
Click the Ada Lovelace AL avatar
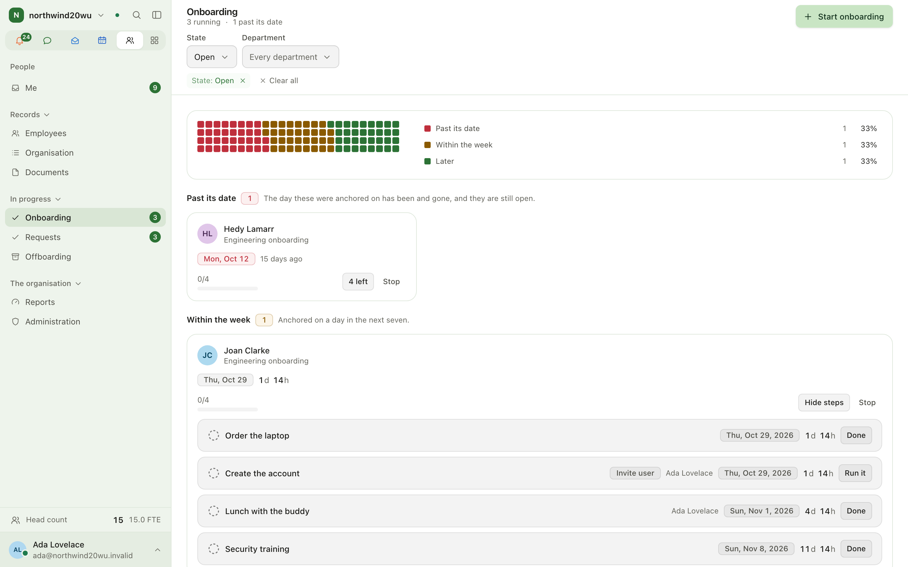(x=18, y=550)
